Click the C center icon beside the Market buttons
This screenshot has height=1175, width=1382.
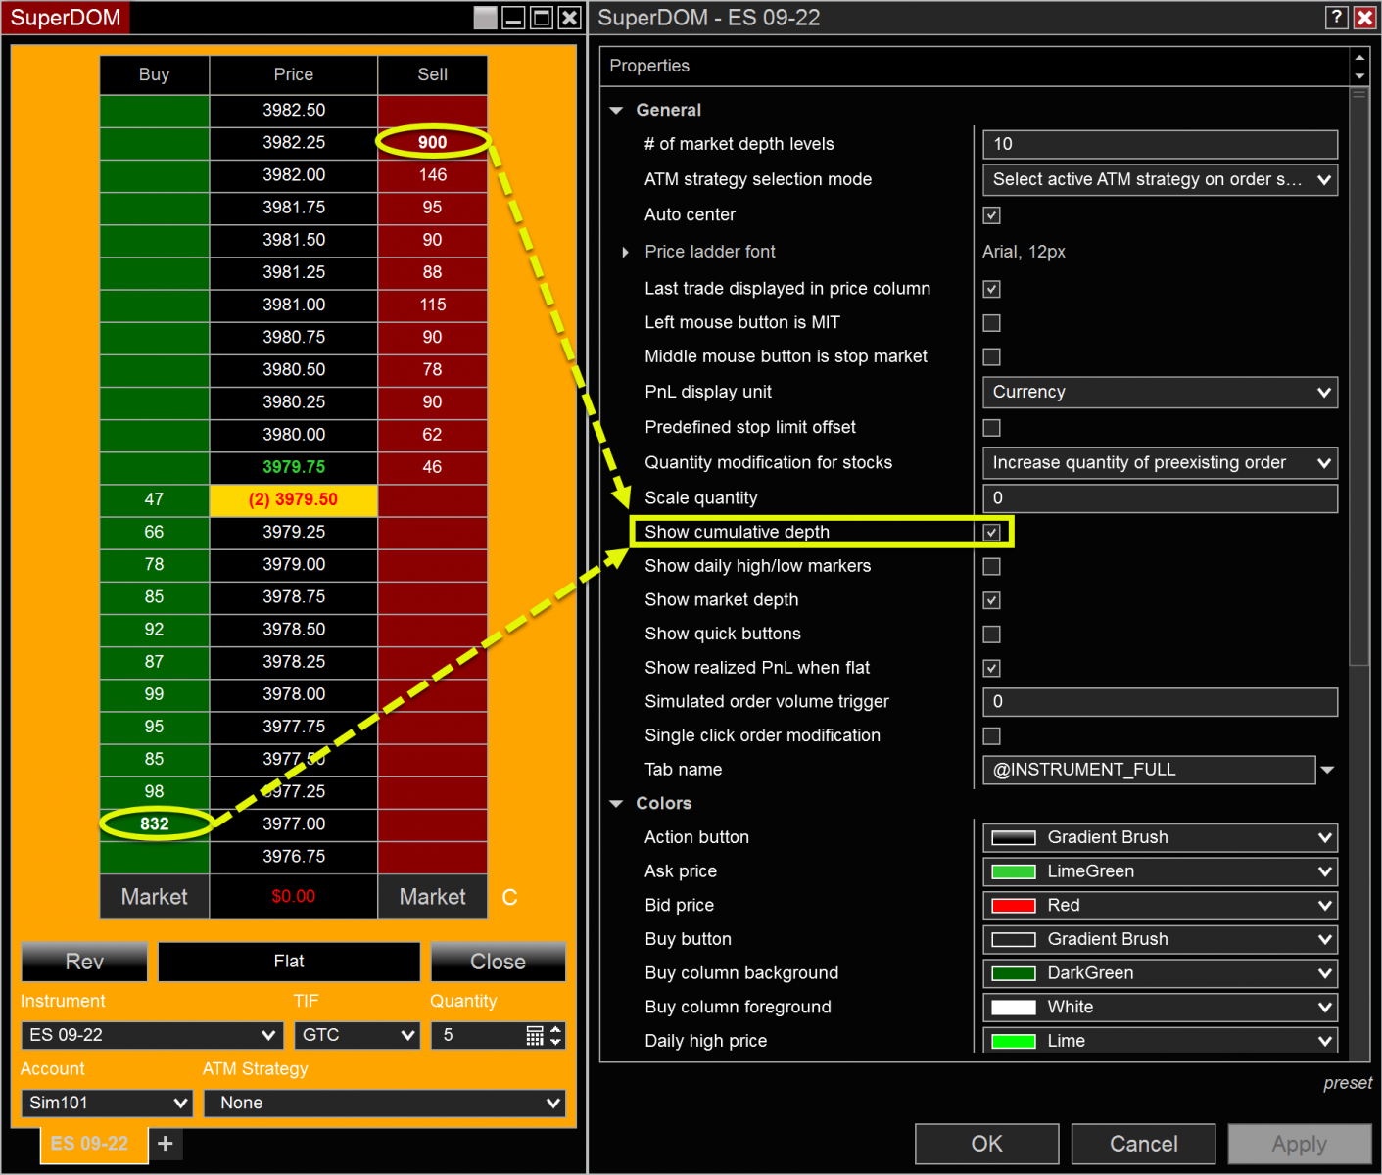[x=509, y=896]
